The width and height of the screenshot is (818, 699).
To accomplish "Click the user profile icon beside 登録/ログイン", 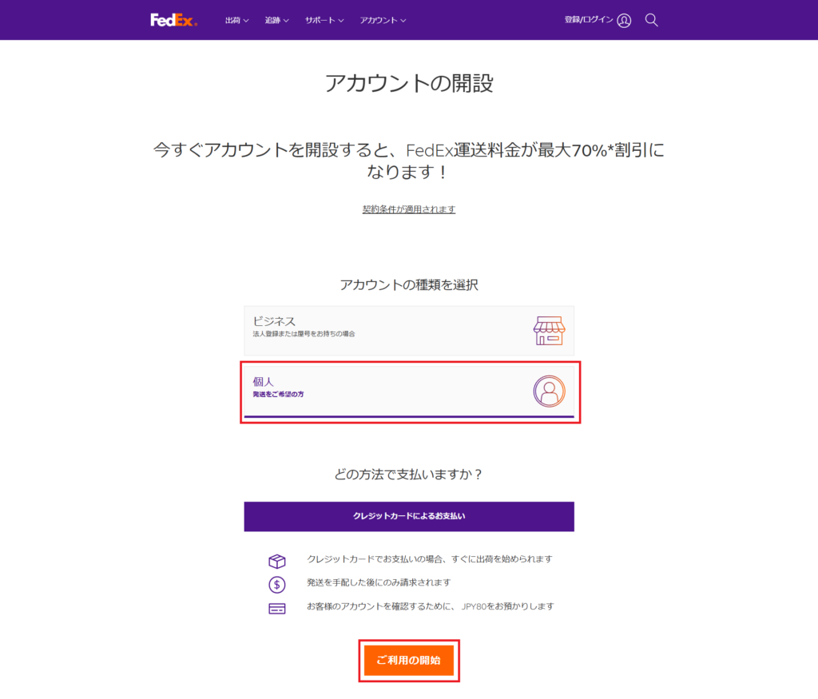I will pos(624,20).
